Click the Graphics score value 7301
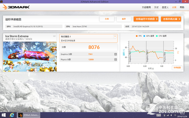The image size is (189, 118). (90, 54)
